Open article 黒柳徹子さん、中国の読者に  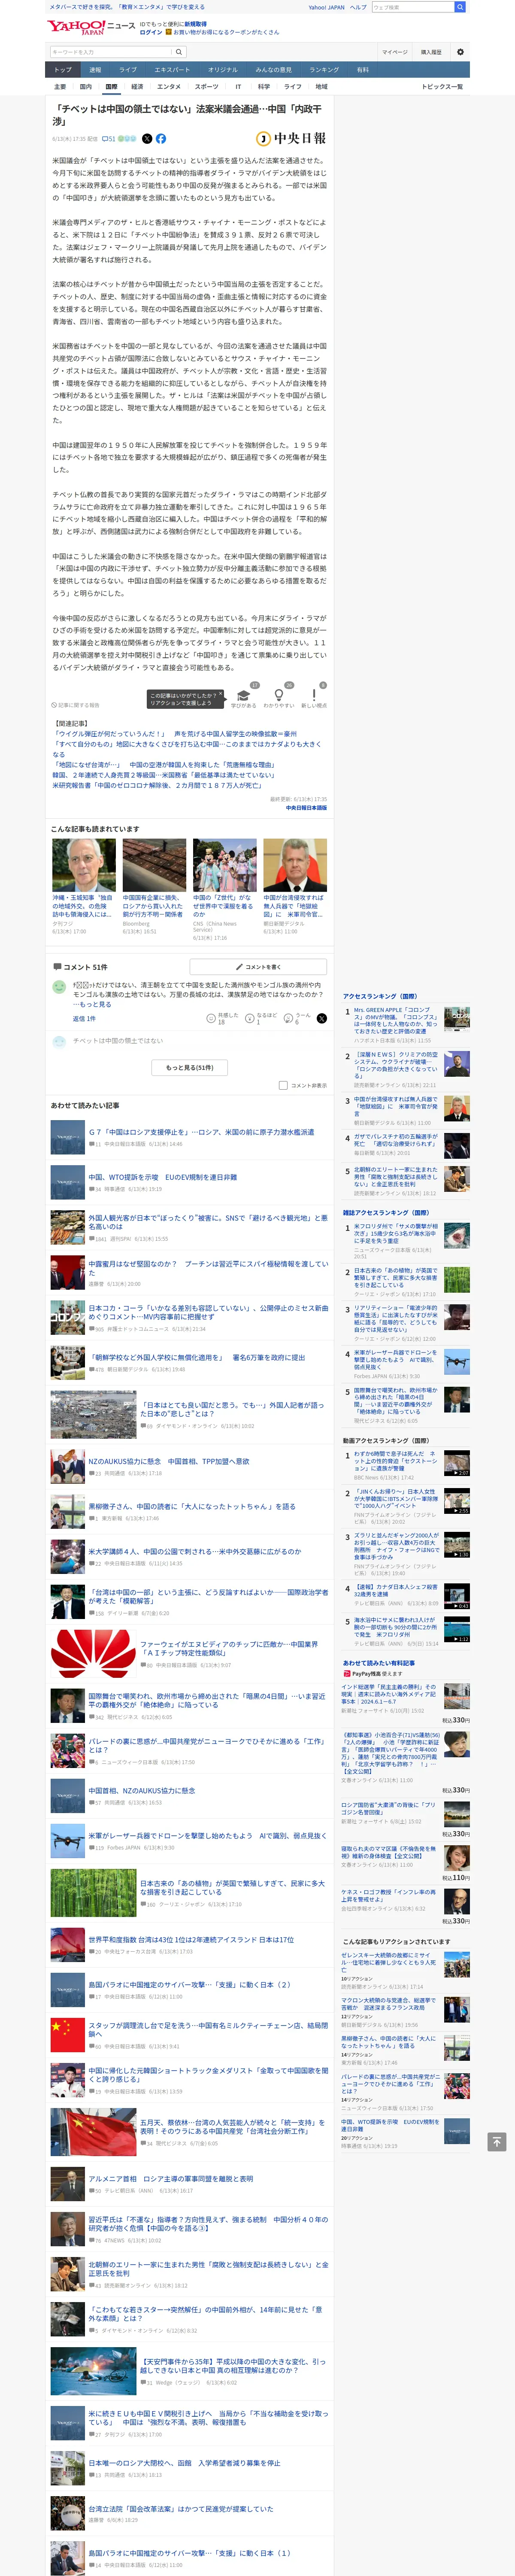(x=191, y=1507)
